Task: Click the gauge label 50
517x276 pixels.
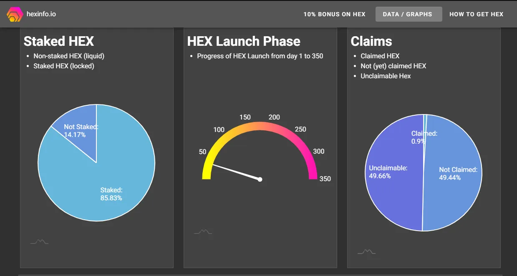Action: pyautogui.click(x=203, y=152)
